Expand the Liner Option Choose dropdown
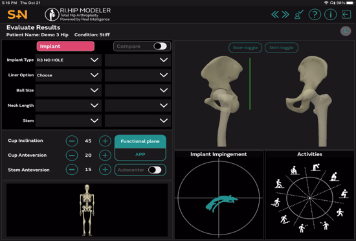The height and width of the screenshot is (241, 356). click(x=69, y=75)
